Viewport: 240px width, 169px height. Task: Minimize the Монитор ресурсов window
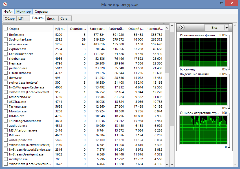click(205, 4)
